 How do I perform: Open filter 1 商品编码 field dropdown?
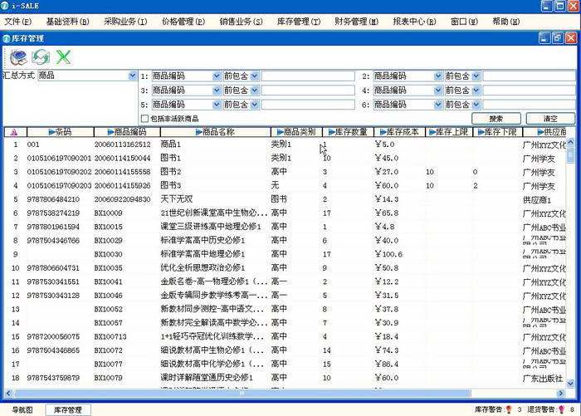(217, 76)
